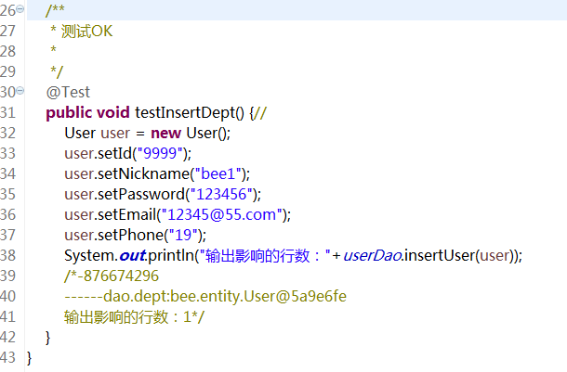567x372 pixels.
Task: Click the italic userDao reference
Action: click(x=372, y=256)
